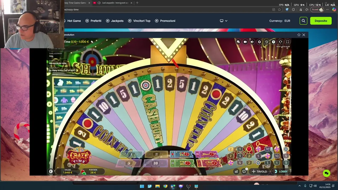This screenshot has height=190, width=338.
Task: Click the PUNTATA value 26 €
Action: point(93,173)
